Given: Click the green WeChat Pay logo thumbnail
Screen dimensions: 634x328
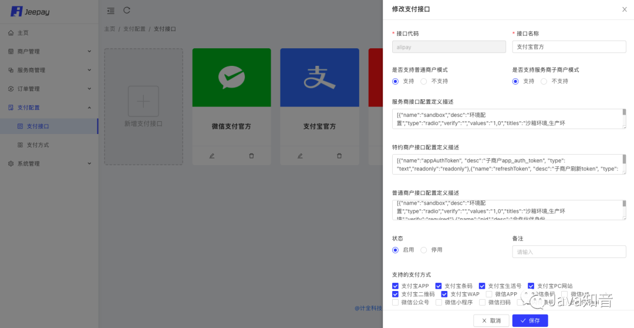Looking at the screenshot, I should click(232, 78).
